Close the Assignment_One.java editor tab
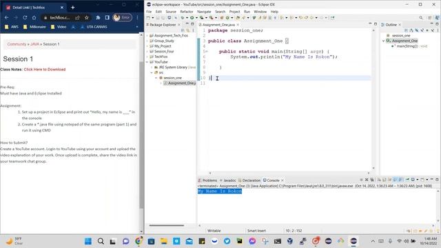441x248 pixels. (x=238, y=25)
